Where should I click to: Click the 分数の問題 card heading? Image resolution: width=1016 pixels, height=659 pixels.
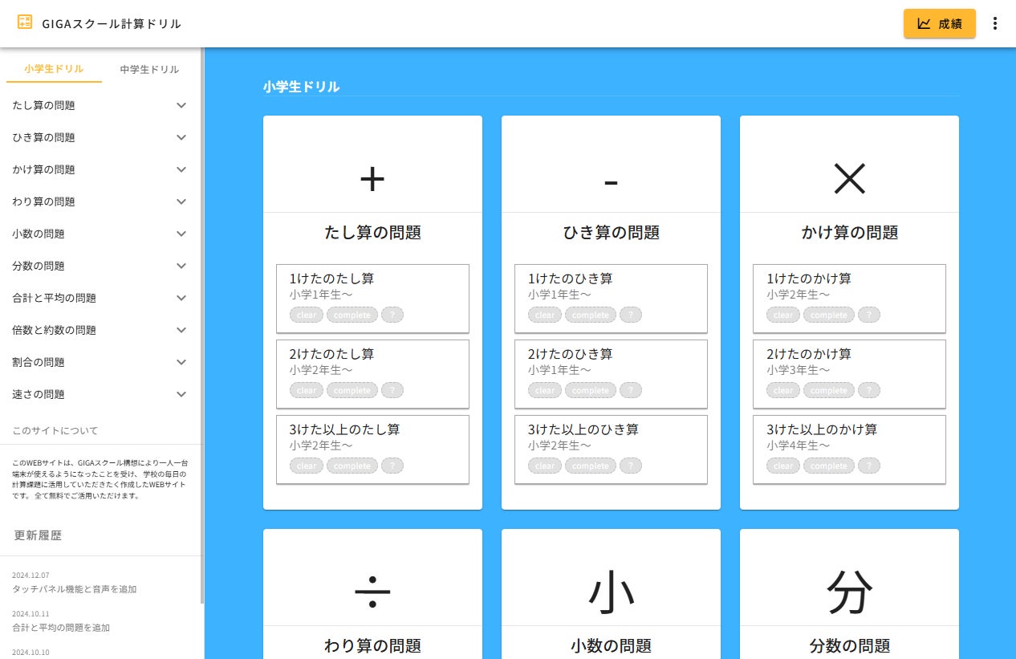[849, 646]
